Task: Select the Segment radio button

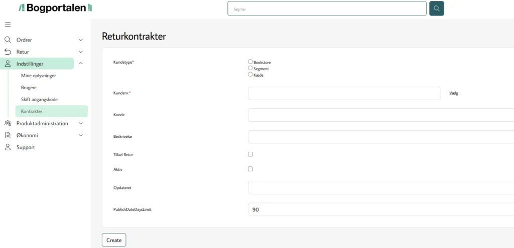Action: 250,68
